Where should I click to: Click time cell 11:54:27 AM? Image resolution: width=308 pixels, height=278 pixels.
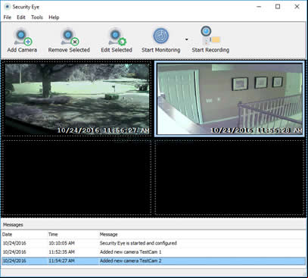point(61,261)
